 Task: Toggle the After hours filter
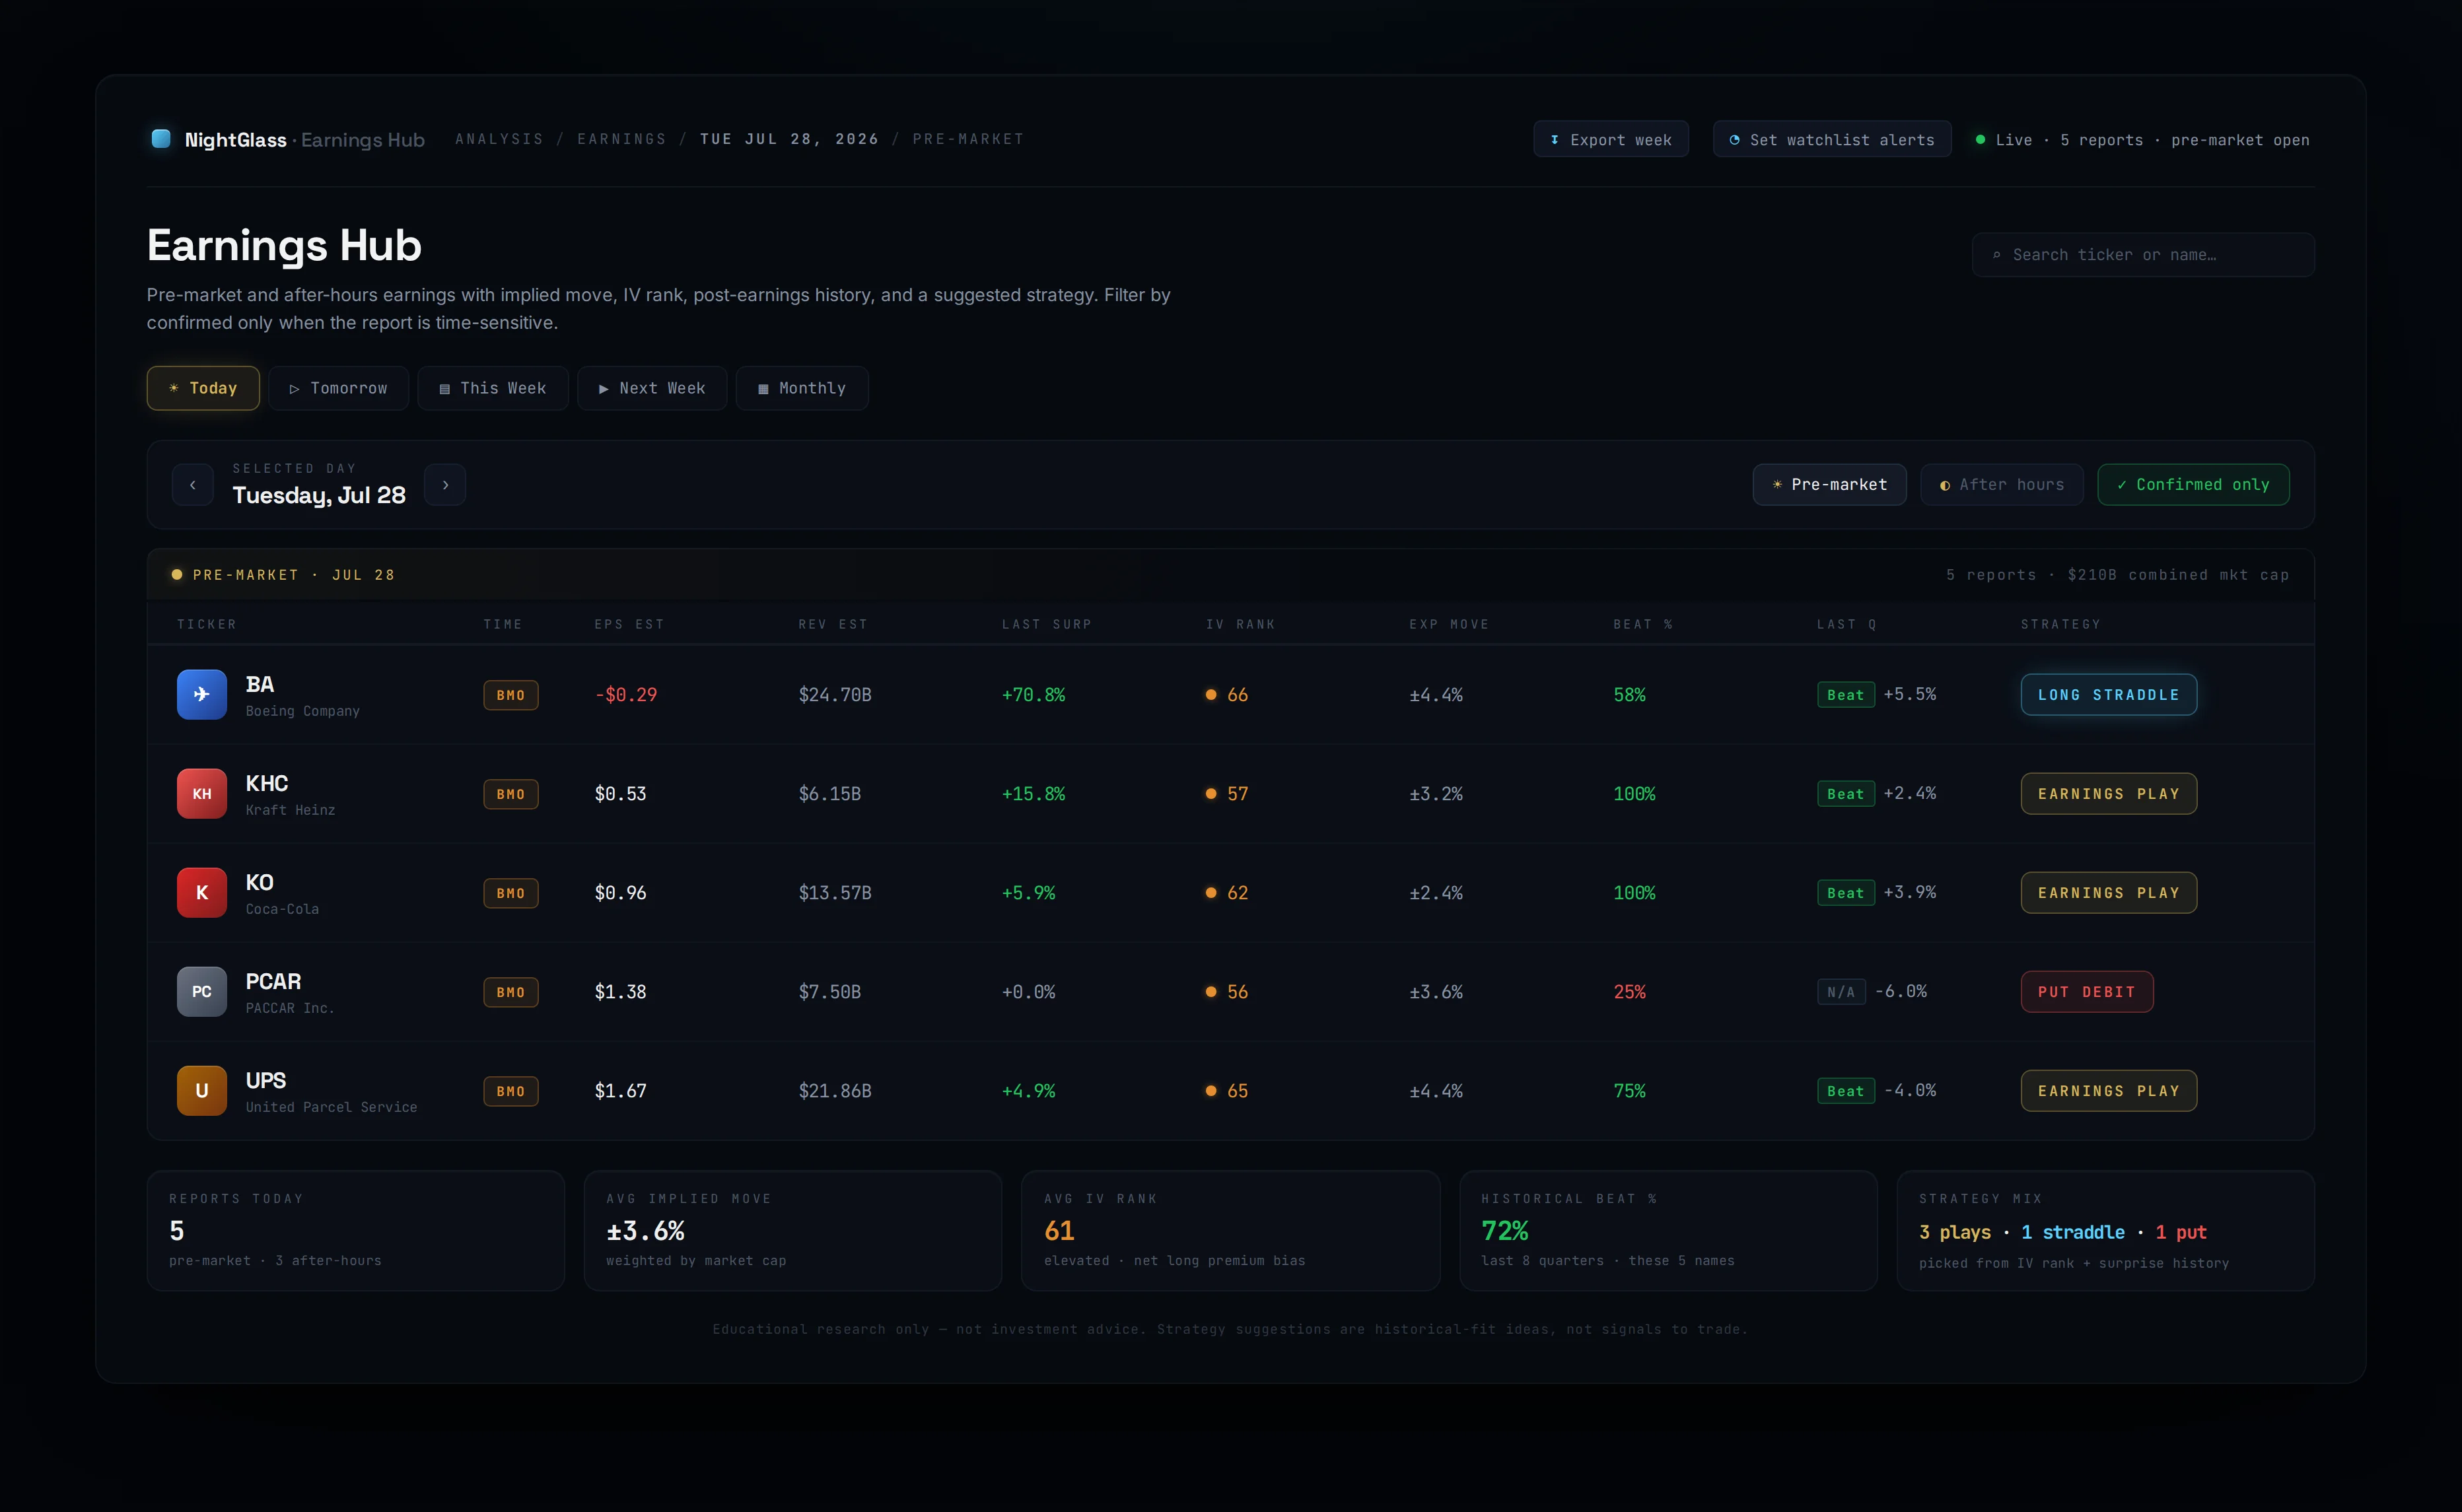point(2002,484)
